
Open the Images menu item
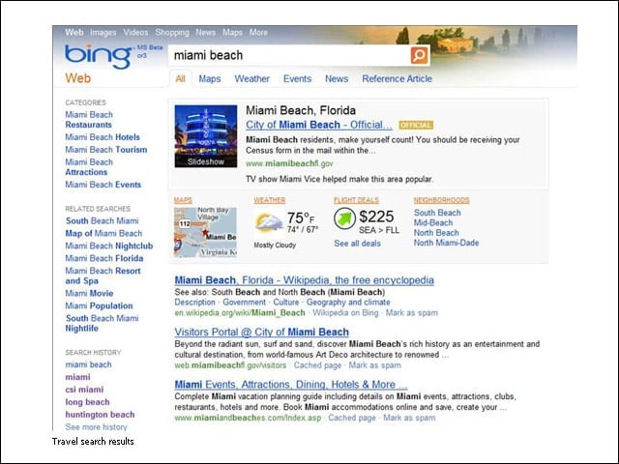pyautogui.click(x=103, y=32)
